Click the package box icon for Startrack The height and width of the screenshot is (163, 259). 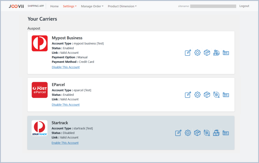click(x=197, y=133)
